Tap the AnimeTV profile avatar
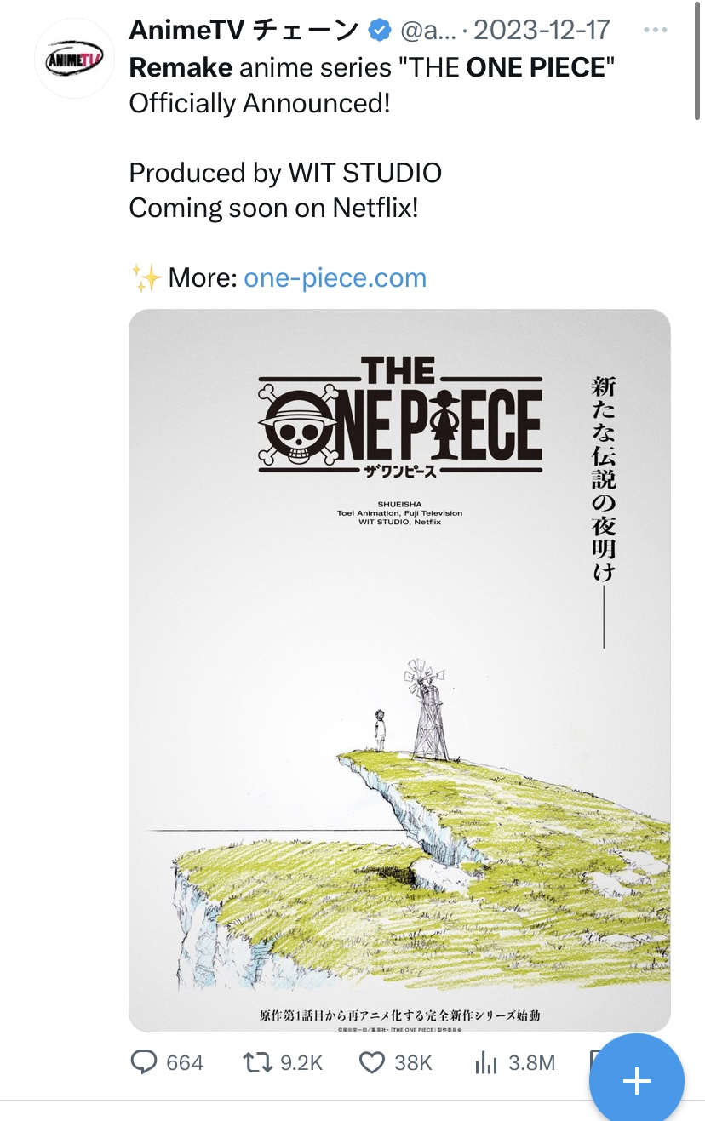705x1121 pixels. [x=74, y=59]
